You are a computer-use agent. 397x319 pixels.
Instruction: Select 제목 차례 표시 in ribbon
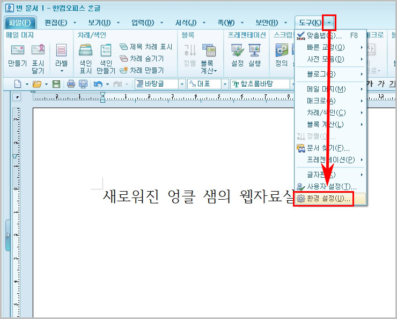pos(146,47)
